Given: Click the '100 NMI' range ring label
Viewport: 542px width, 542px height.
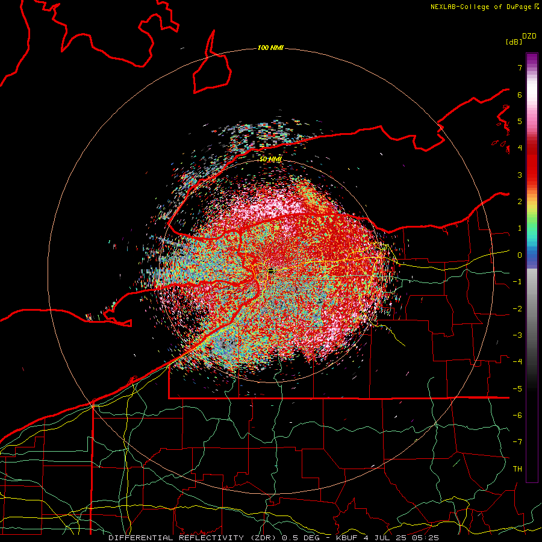Looking at the screenshot, I should pos(270,48).
